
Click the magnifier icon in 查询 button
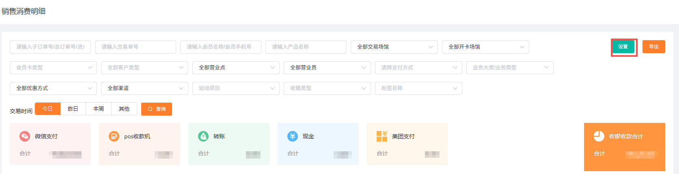(150, 109)
